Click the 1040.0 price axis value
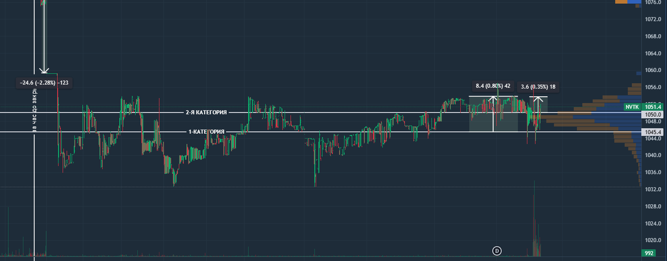The height and width of the screenshot is (261, 667). click(x=653, y=155)
